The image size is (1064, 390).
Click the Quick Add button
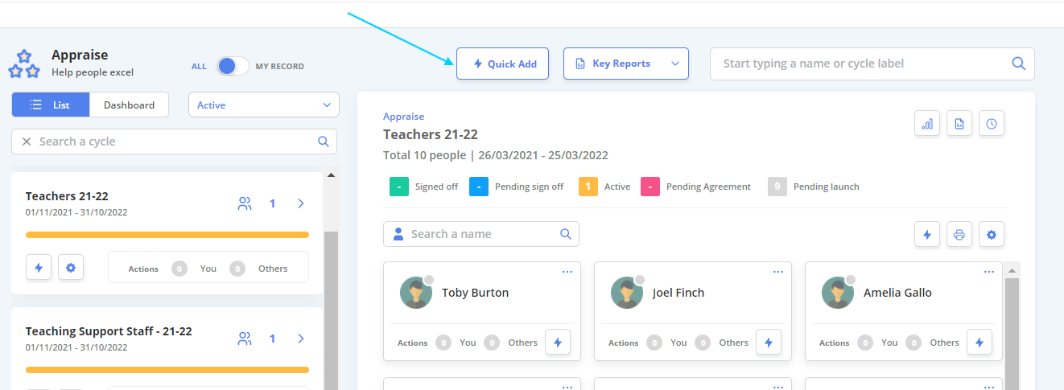502,64
